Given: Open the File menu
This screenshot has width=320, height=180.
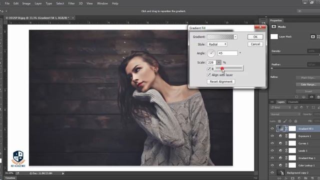Looking at the screenshot, I should (x=7, y=3).
